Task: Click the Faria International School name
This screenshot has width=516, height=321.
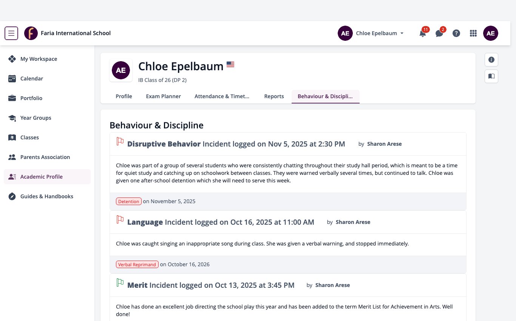Action: coord(76,33)
